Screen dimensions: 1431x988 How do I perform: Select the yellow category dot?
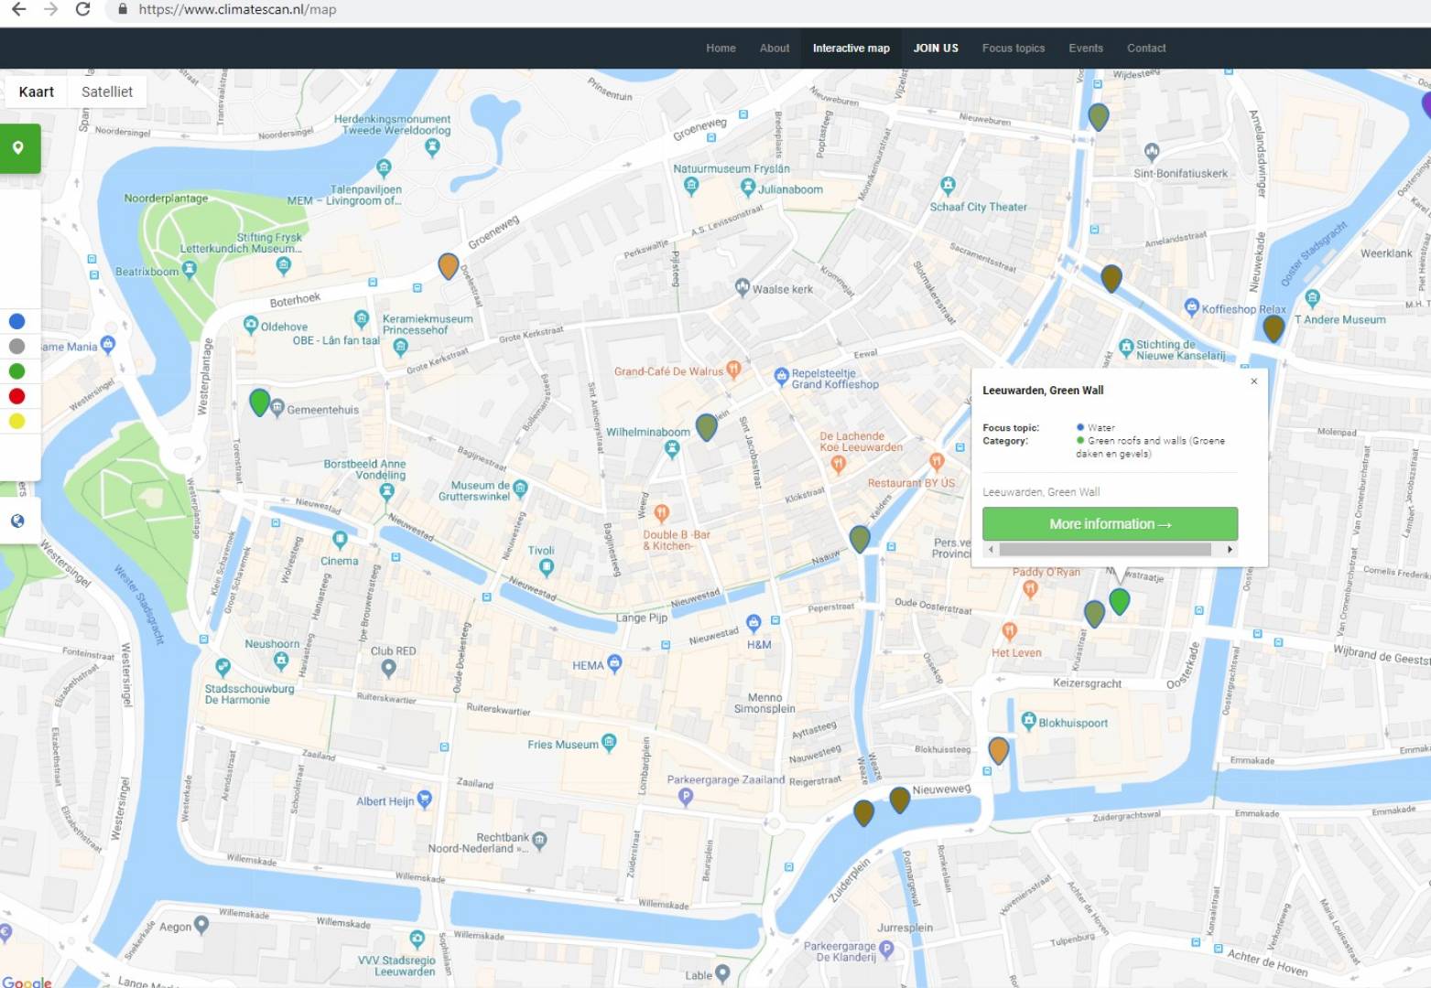[16, 422]
